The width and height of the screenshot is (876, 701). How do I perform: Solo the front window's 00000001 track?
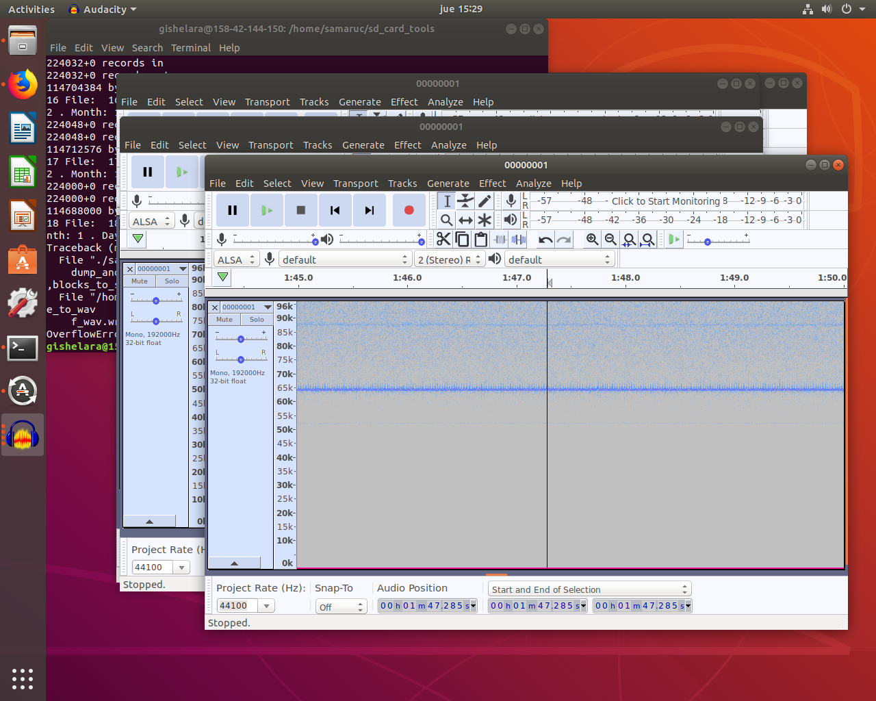pyautogui.click(x=257, y=320)
